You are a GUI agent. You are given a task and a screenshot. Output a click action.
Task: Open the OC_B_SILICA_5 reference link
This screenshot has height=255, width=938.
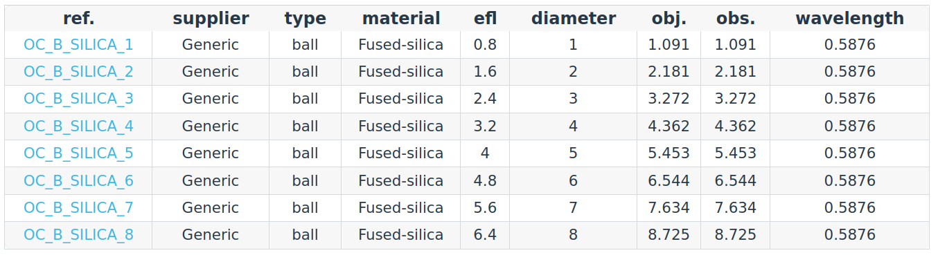click(x=78, y=153)
